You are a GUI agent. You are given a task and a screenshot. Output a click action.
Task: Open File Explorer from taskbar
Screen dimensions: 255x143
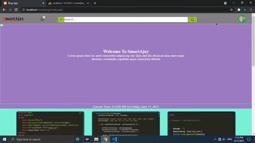coord(96,139)
